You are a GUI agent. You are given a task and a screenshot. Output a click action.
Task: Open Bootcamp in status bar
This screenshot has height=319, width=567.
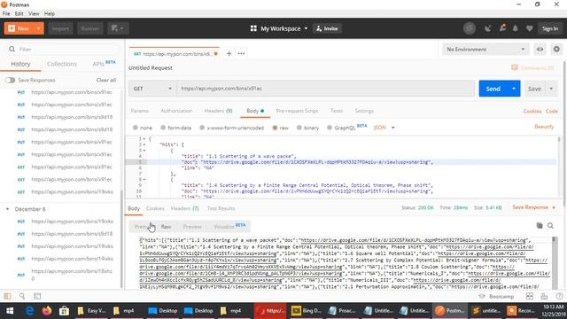(x=496, y=296)
